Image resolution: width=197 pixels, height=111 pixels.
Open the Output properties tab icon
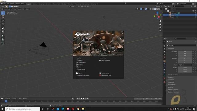[x=164, y=49]
